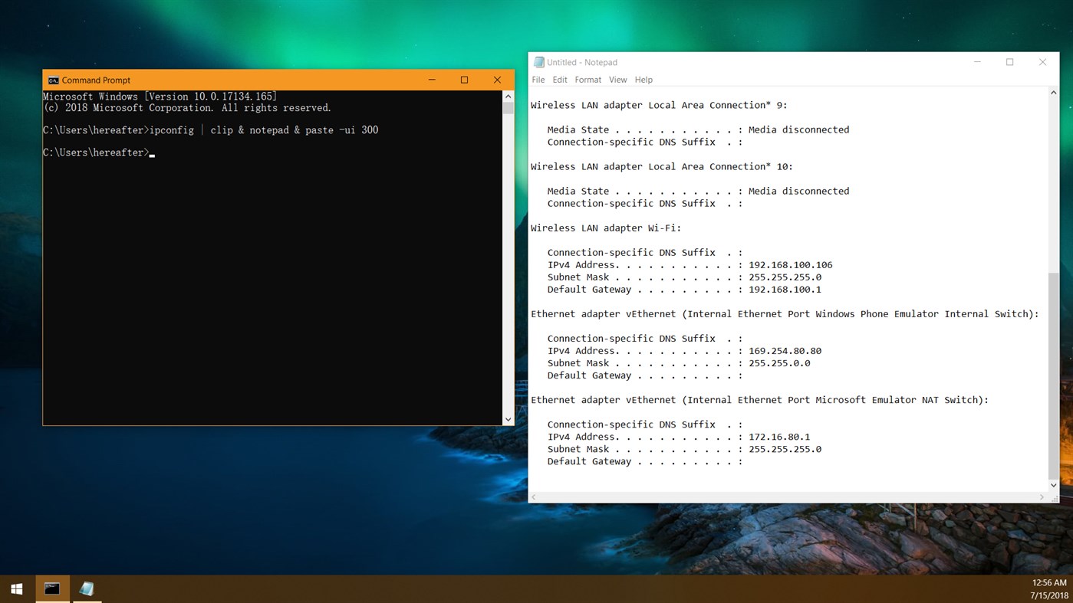
Task: Open the Edit menu in Notepad
Action: (x=559, y=80)
